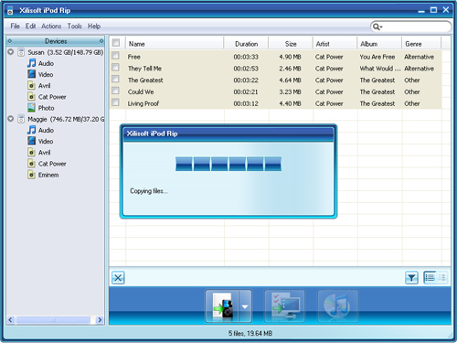This screenshot has width=457, height=343.
Task: Switch to list view mode
Action: [x=430, y=278]
